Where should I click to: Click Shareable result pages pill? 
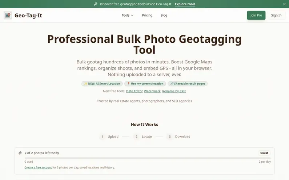click(188, 84)
